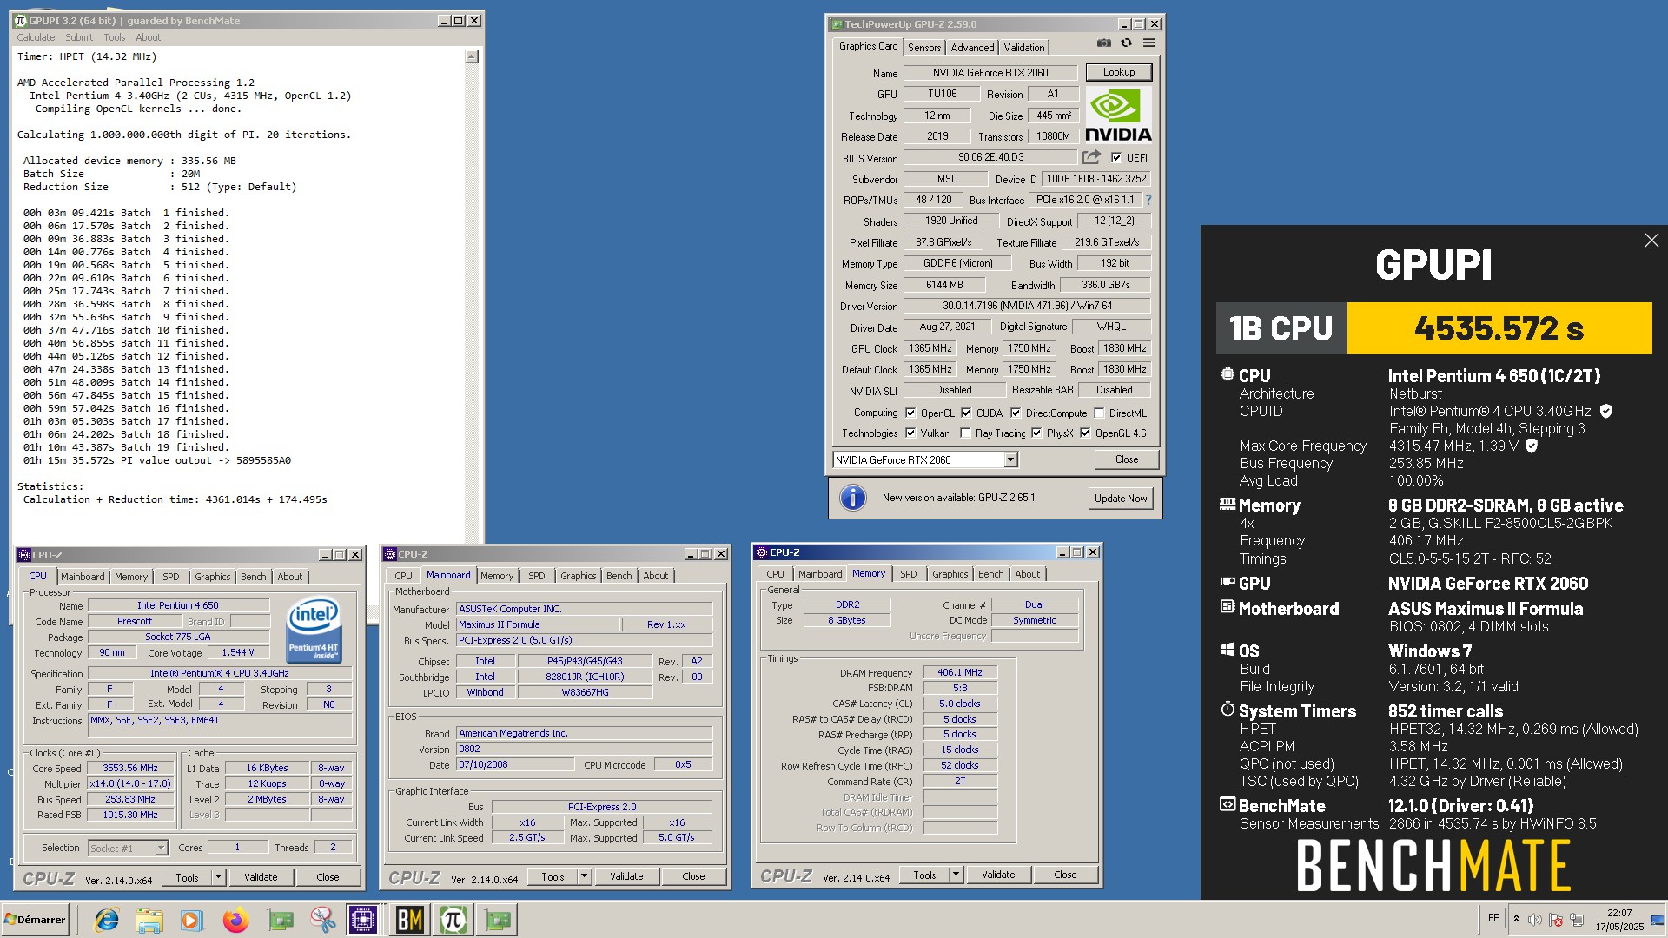The height and width of the screenshot is (938, 1668).
Task: Click the Lookup button in GPU-Z
Action: click(x=1118, y=72)
